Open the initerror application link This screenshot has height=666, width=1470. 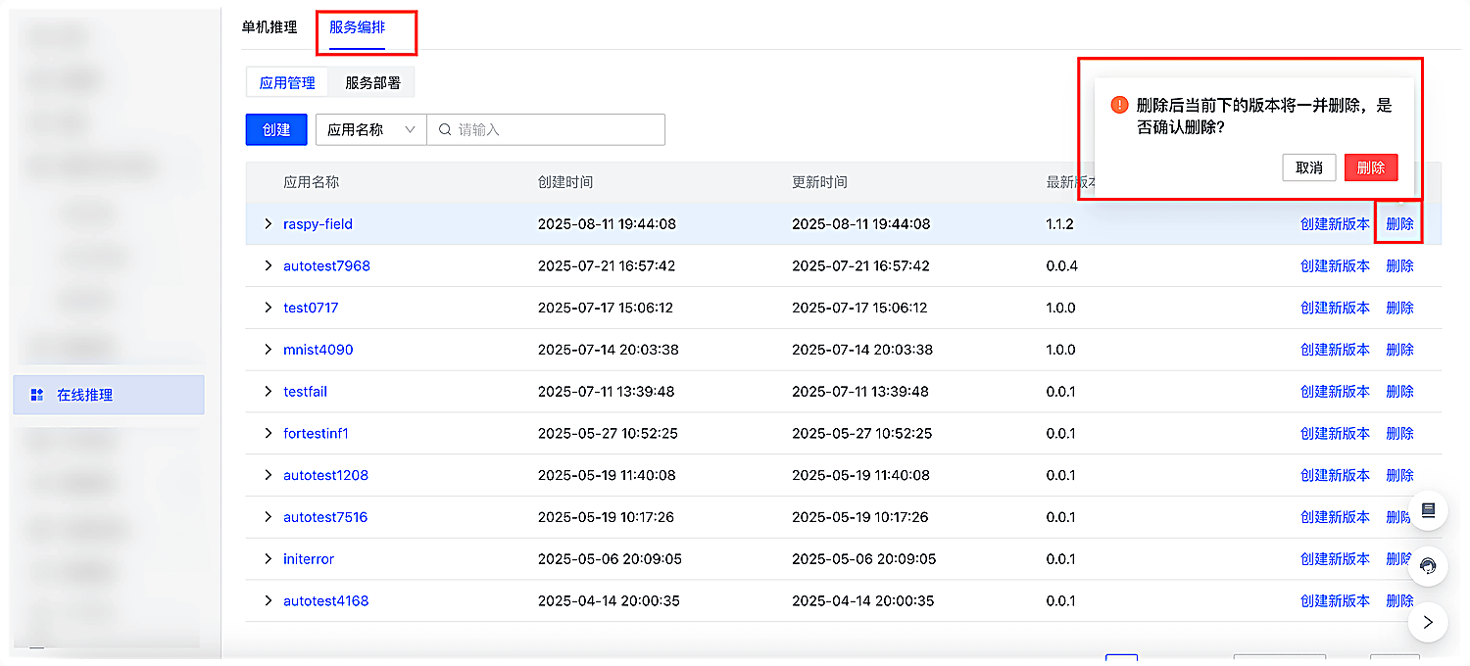pos(309,559)
